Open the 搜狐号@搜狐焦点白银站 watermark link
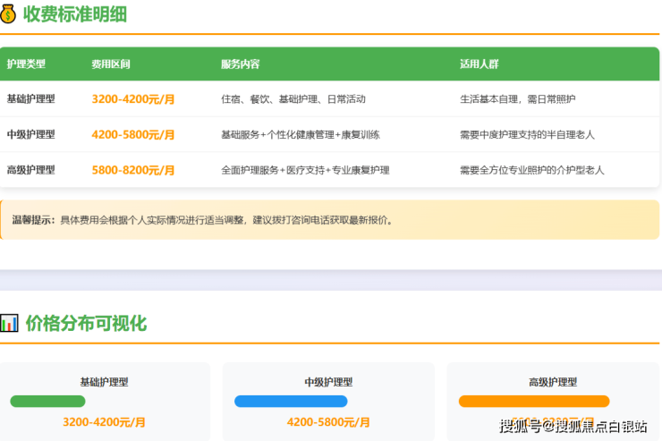Screen dimensions: 662x441 click(x=573, y=426)
